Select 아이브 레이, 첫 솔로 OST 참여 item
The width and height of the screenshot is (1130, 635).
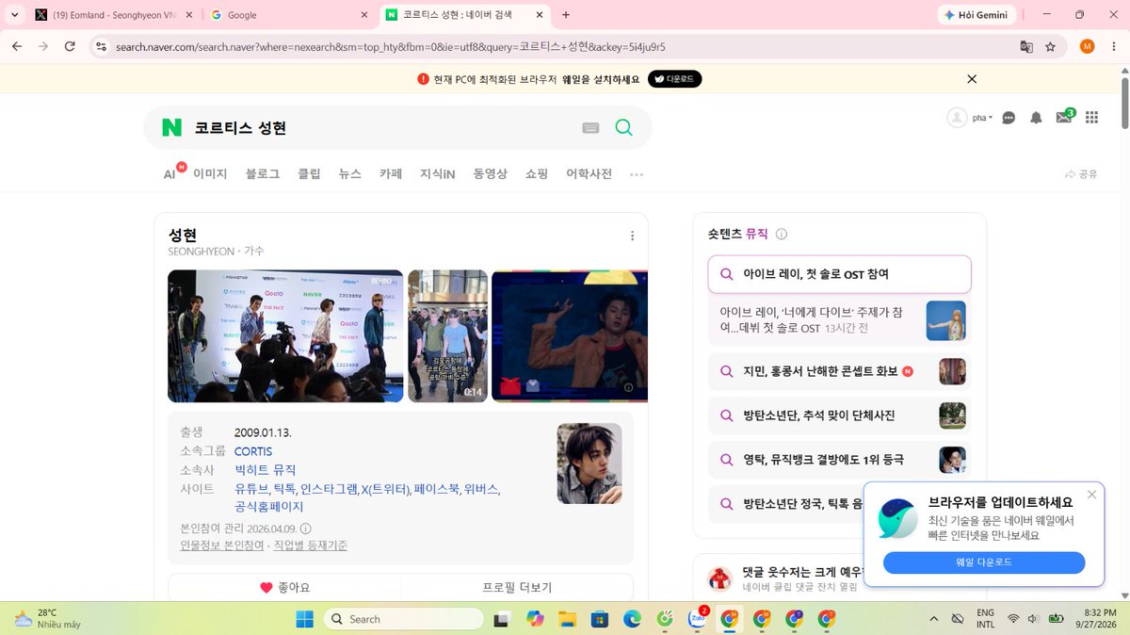[x=839, y=274]
